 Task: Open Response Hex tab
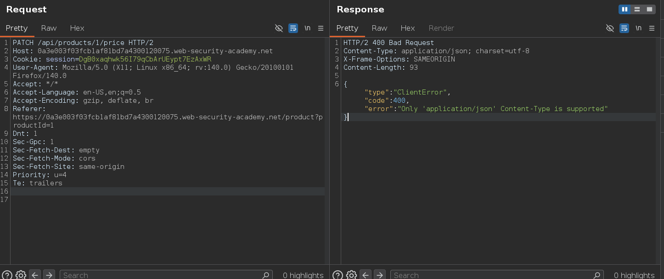click(x=408, y=28)
